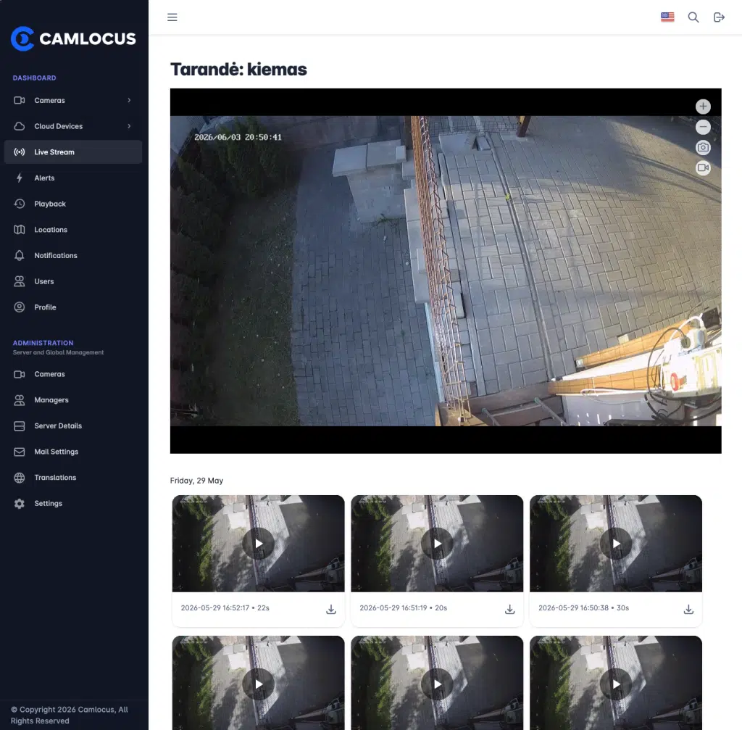Expand the dashboard Cameras submenu
The width and height of the screenshot is (742, 730).
[73, 100]
